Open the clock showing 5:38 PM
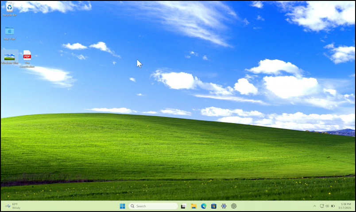The image size is (356, 212). point(344,206)
